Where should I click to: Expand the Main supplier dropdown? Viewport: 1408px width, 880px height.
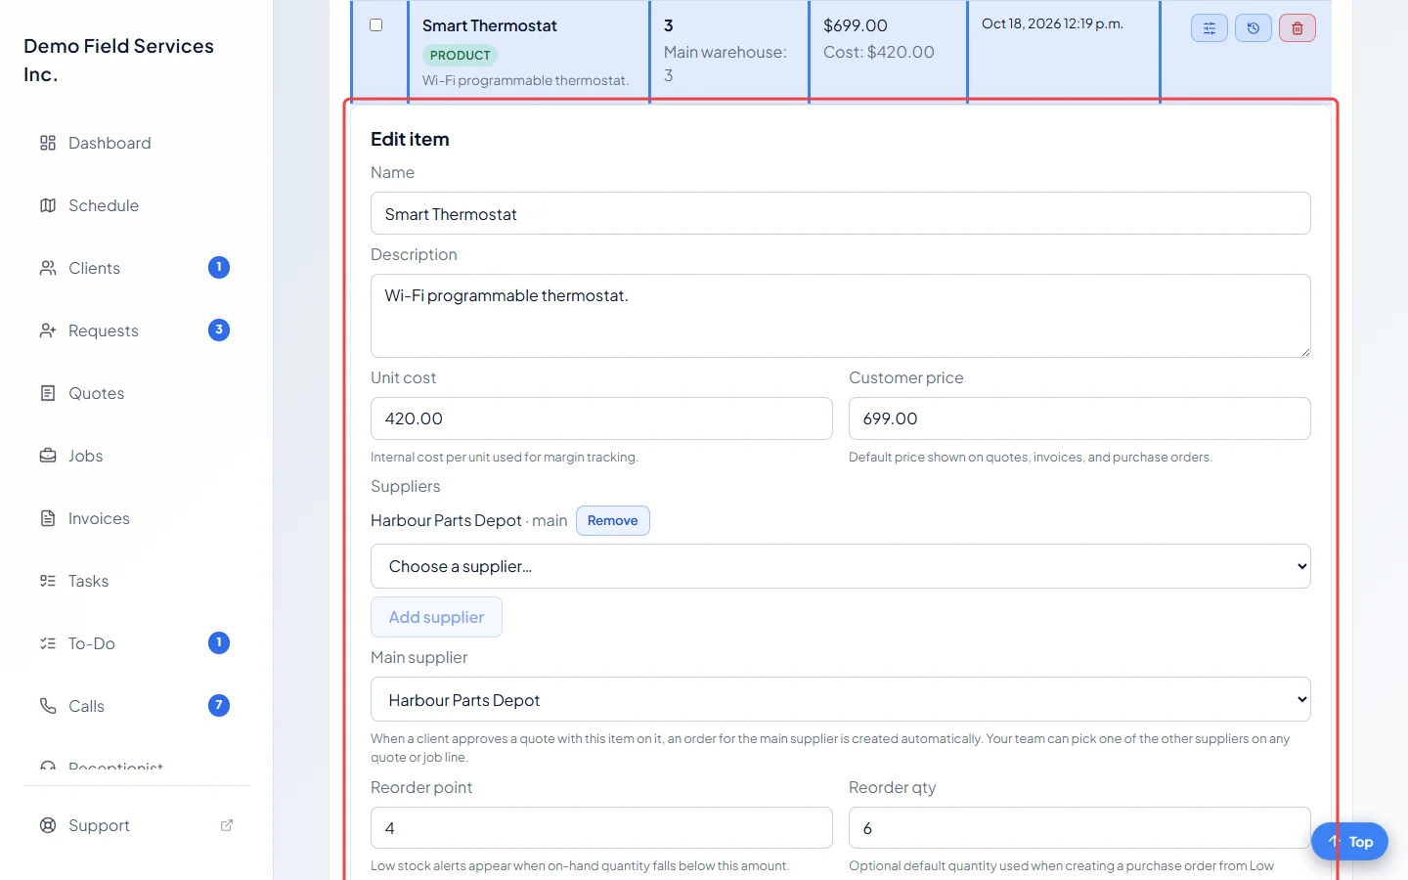pyautogui.click(x=841, y=700)
